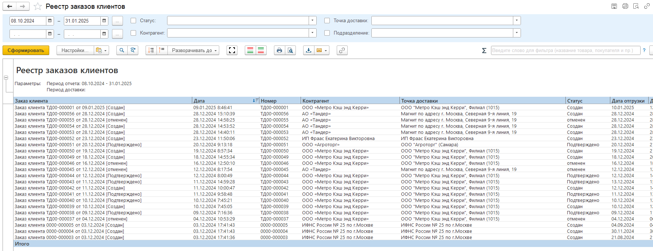Open the Статус dropdown list

[313, 21]
